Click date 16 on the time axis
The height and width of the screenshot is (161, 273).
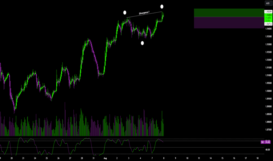click(234, 158)
